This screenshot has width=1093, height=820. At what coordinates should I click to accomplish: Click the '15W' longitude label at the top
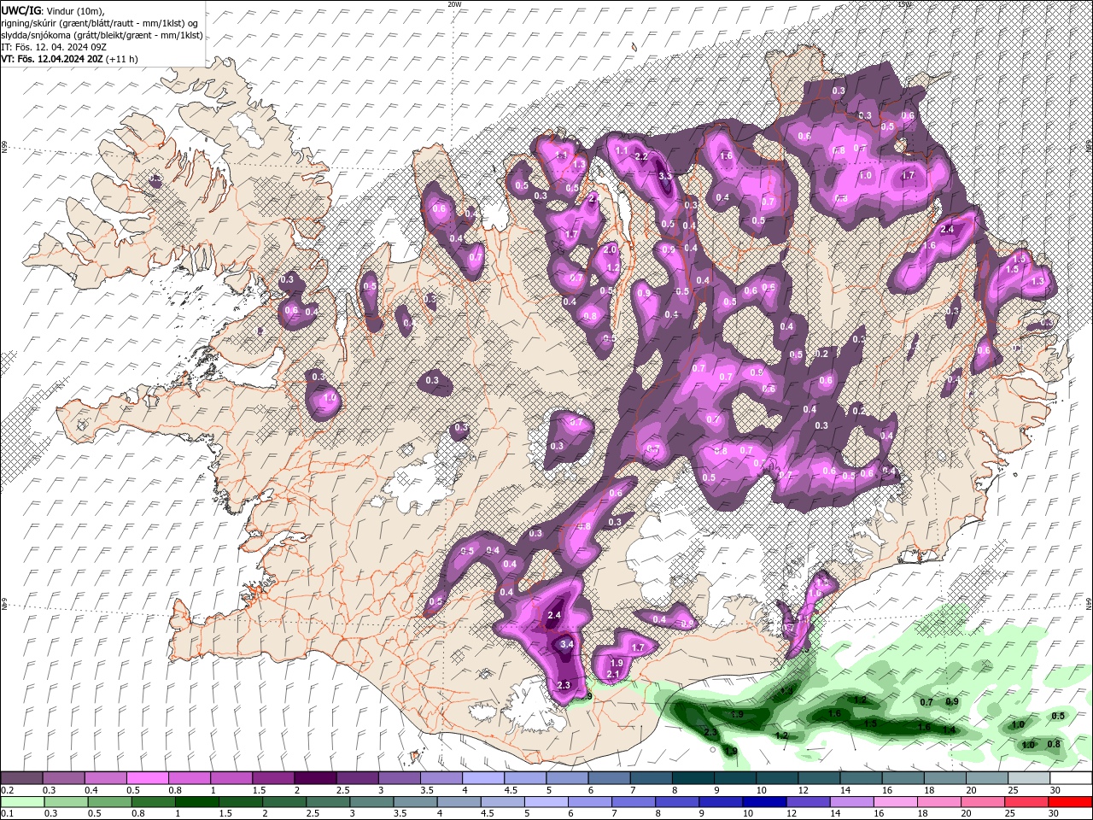coord(905,3)
